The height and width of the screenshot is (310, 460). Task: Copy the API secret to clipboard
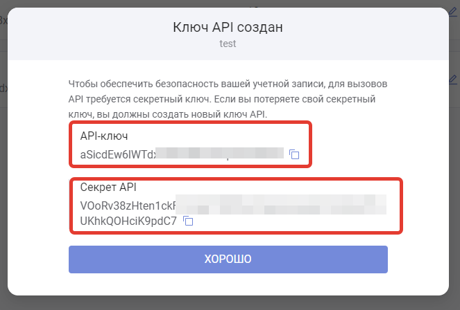pos(188,221)
